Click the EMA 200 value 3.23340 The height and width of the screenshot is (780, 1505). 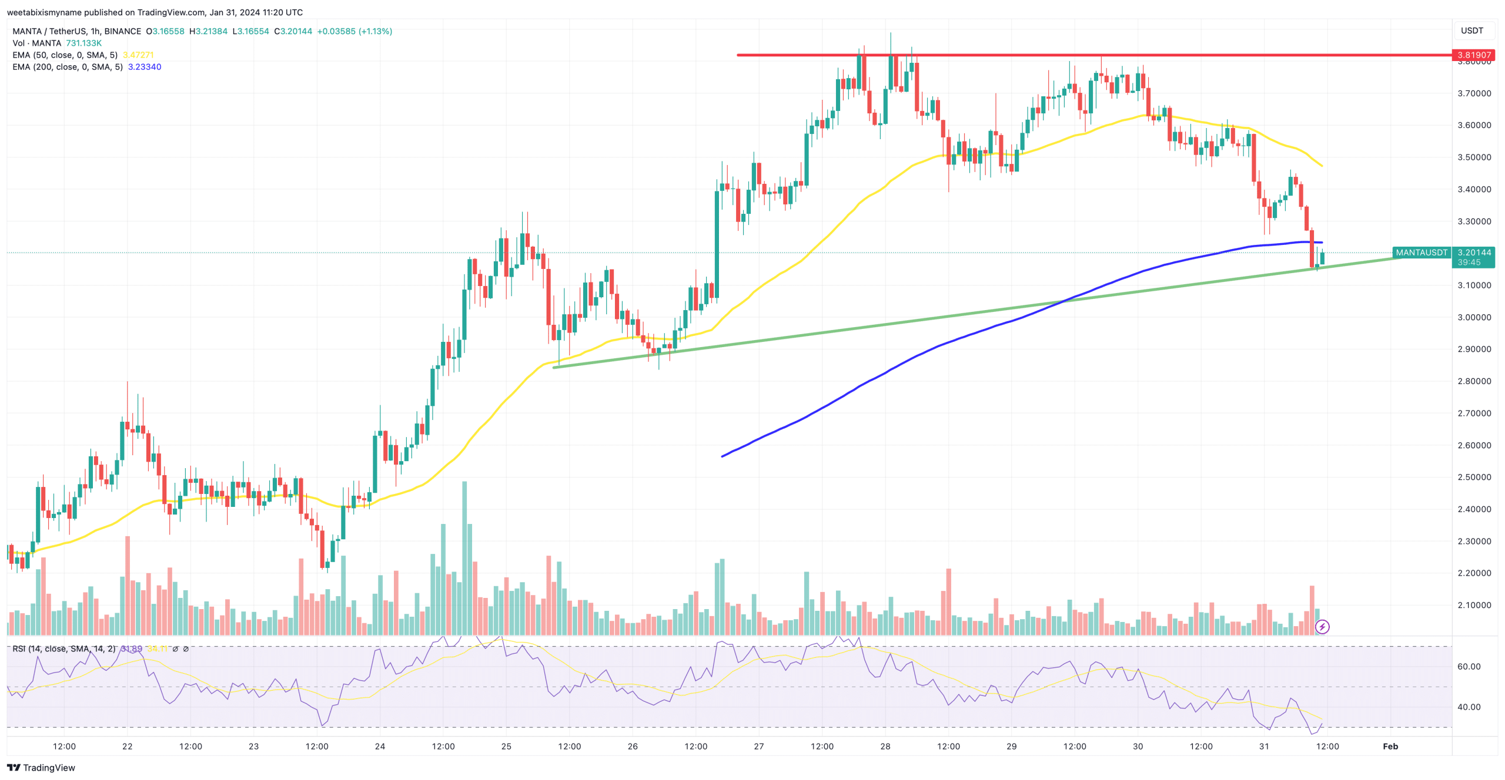(145, 67)
